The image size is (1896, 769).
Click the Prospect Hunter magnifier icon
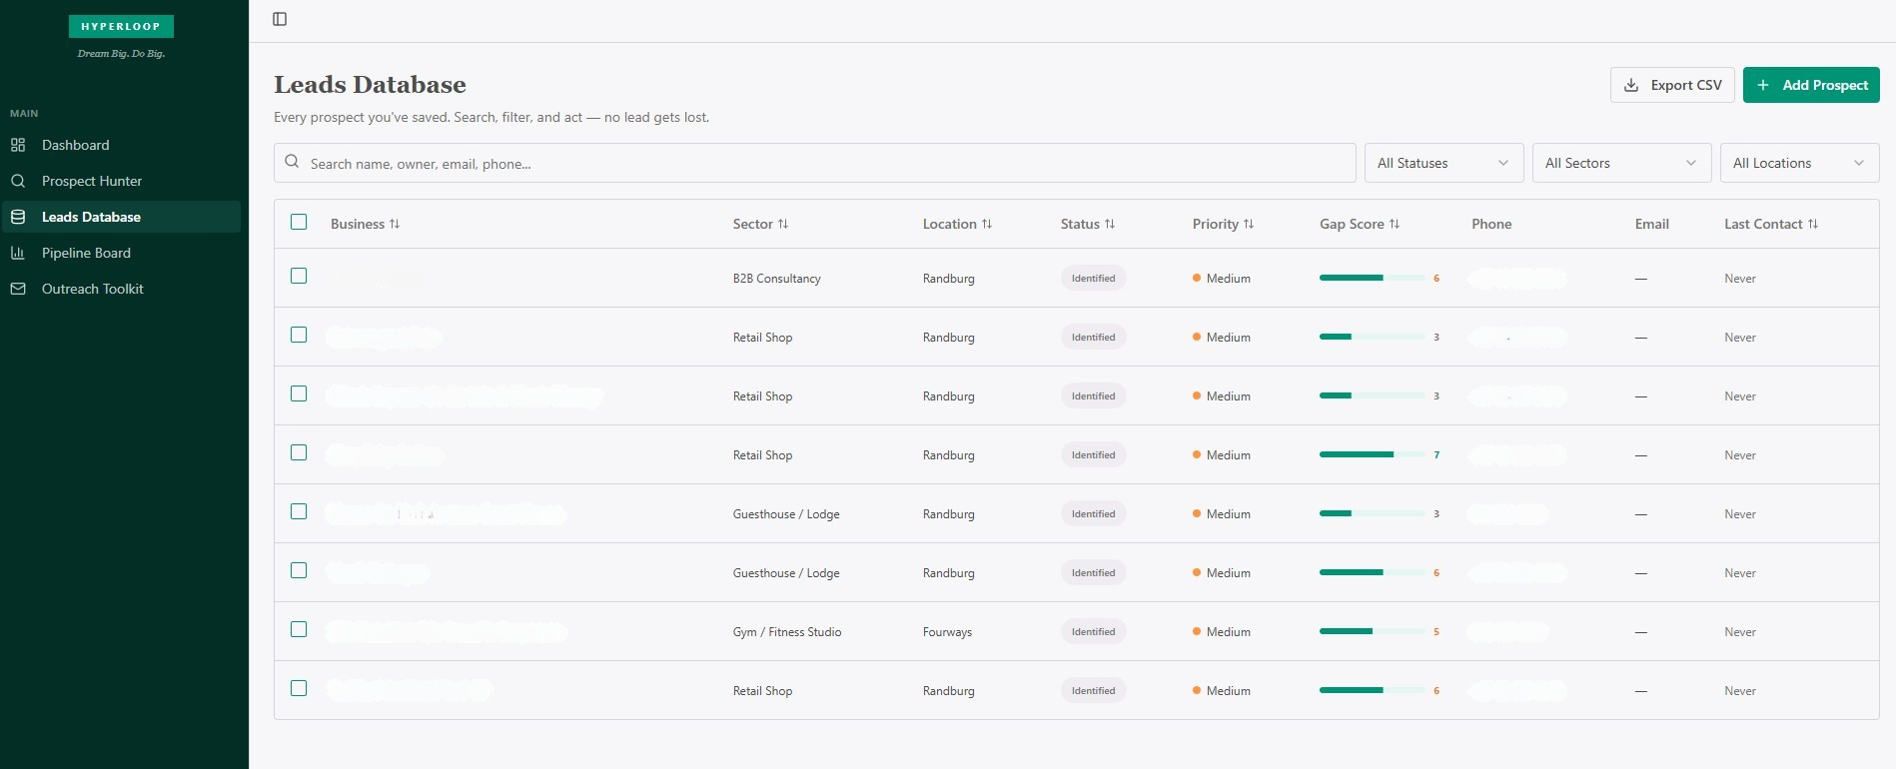(18, 181)
